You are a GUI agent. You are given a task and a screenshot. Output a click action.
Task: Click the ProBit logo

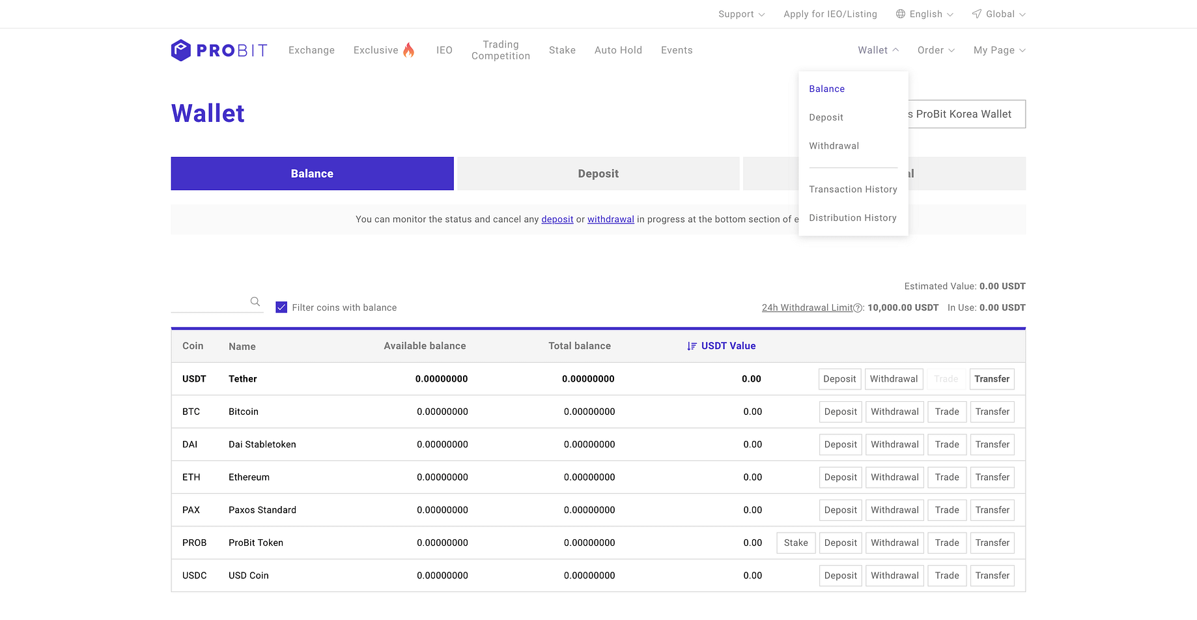pos(218,50)
